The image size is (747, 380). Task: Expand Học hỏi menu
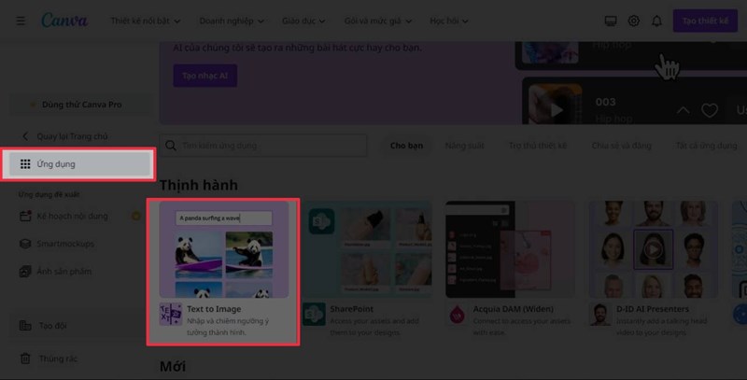[x=449, y=21]
